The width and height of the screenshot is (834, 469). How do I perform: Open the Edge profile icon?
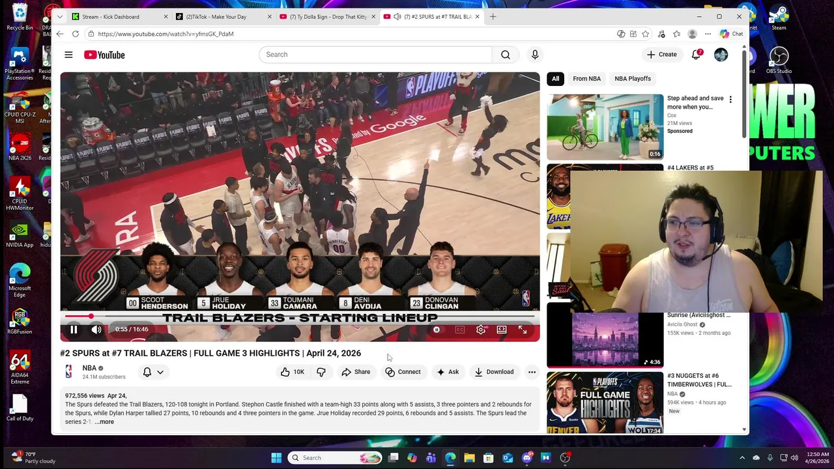(692, 34)
